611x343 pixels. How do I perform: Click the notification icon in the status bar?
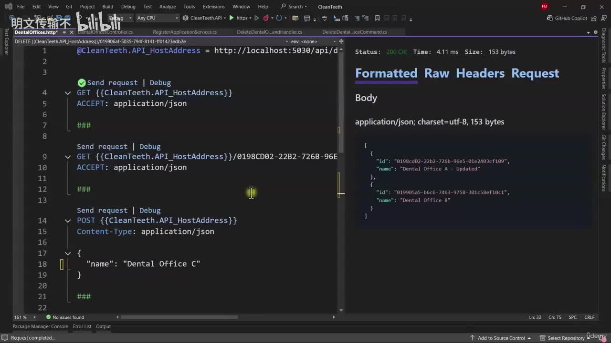[601, 338]
